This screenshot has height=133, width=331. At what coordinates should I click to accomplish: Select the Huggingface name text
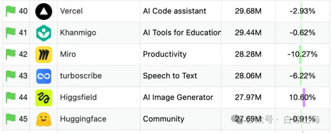tap(83, 119)
